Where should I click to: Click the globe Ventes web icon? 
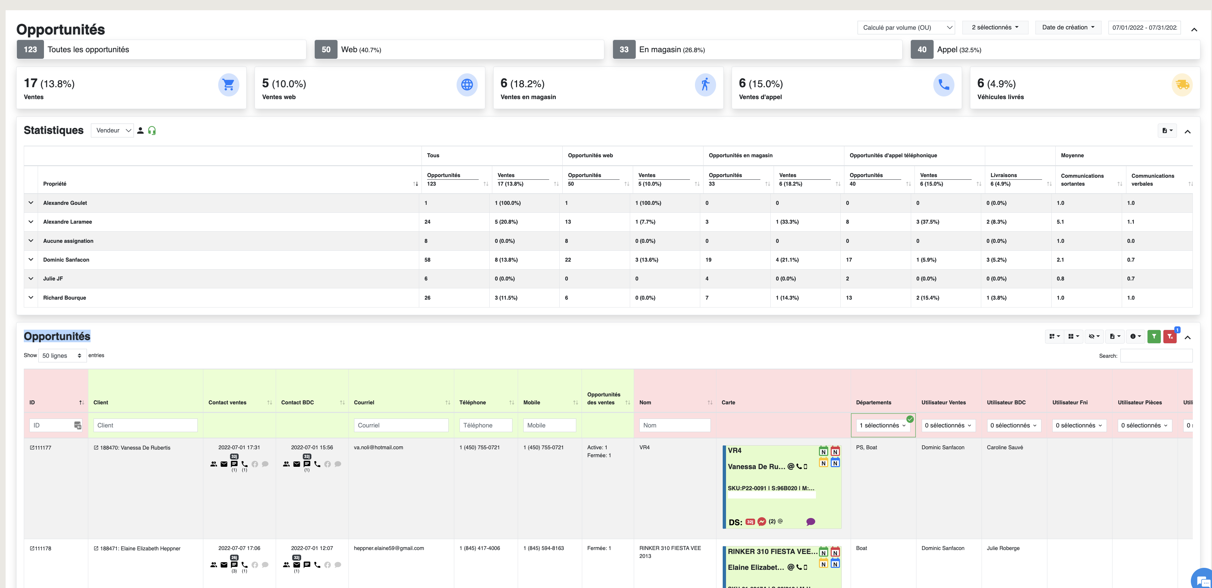(467, 85)
